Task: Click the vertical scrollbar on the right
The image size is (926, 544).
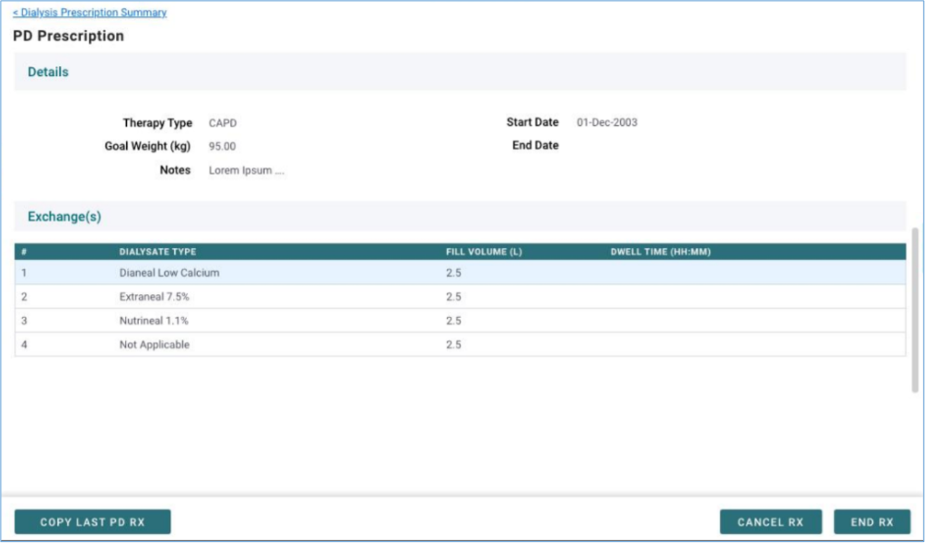Action: (915, 310)
